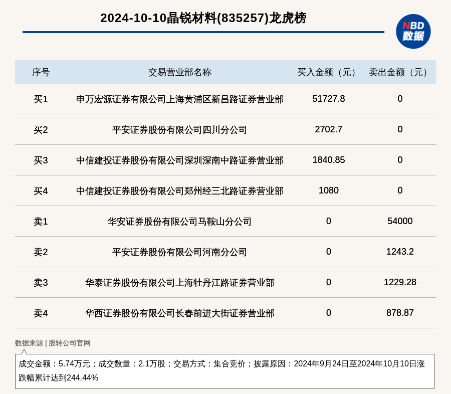Viewport: 451px width, 394px height.
Task: Click the sell amount 0 in 买1 row
Action: pyautogui.click(x=400, y=99)
